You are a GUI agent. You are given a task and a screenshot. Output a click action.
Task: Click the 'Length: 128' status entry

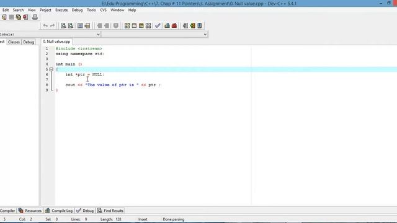click(111, 219)
